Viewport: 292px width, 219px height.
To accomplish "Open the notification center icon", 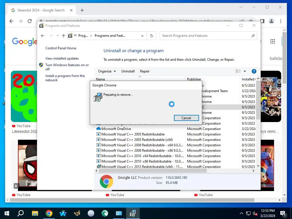I will point(283,213).
